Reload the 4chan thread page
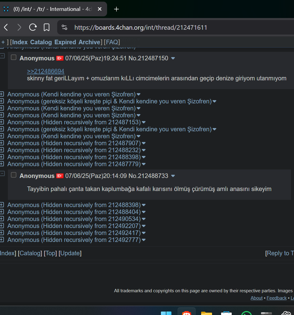The width and height of the screenshot is (294, 315). [x=33, y=27]
